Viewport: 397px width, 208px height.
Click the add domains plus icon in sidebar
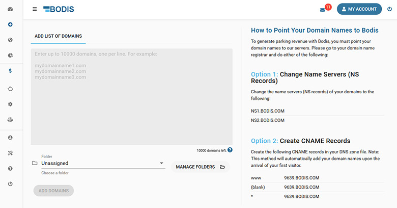(x=10, y=24)
